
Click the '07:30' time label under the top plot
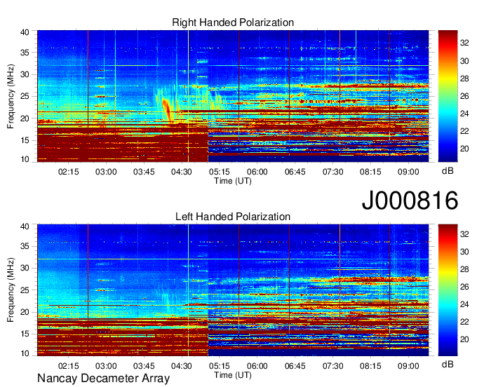332,172
